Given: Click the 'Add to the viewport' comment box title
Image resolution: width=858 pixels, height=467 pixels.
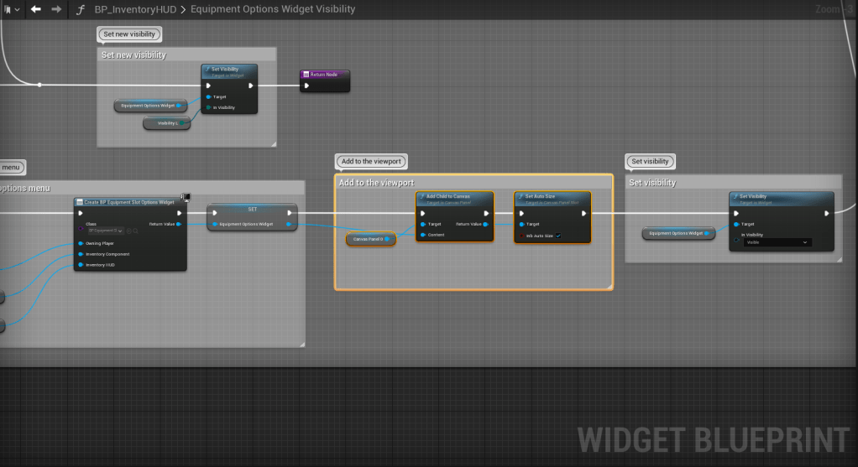Looking at the screenshot, I should tap(376, 183).
